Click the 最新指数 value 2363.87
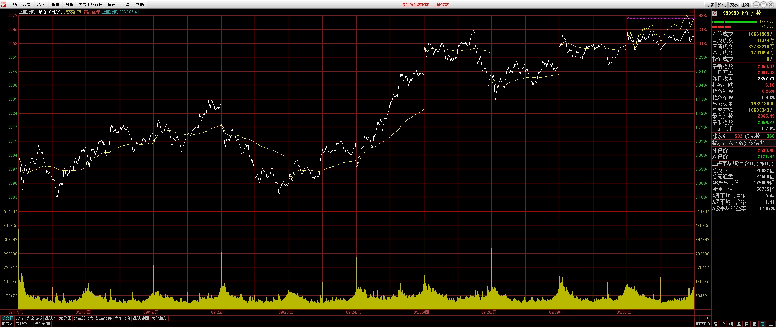The width and height of the screenshot is (776, 328). (x=766, y=66)
